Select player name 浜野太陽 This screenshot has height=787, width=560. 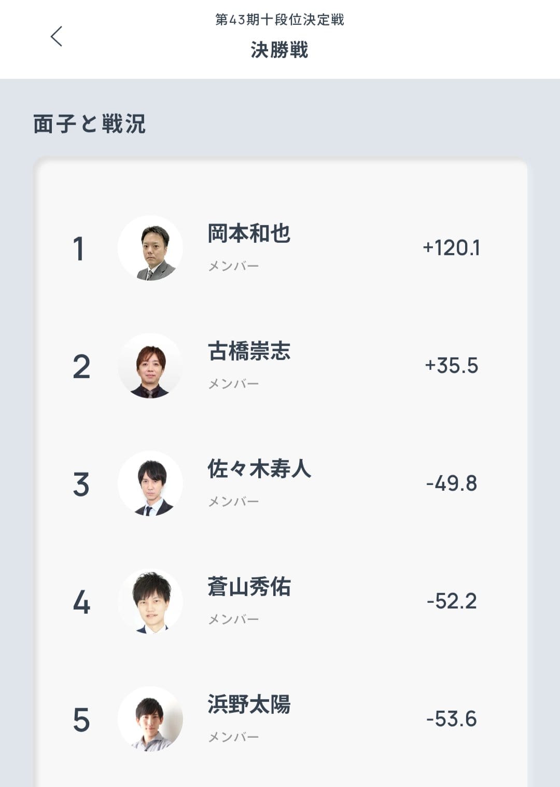(249, 705)
